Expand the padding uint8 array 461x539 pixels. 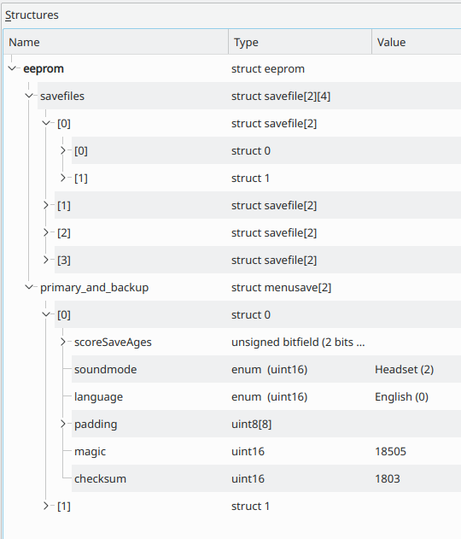click(63, 424)
